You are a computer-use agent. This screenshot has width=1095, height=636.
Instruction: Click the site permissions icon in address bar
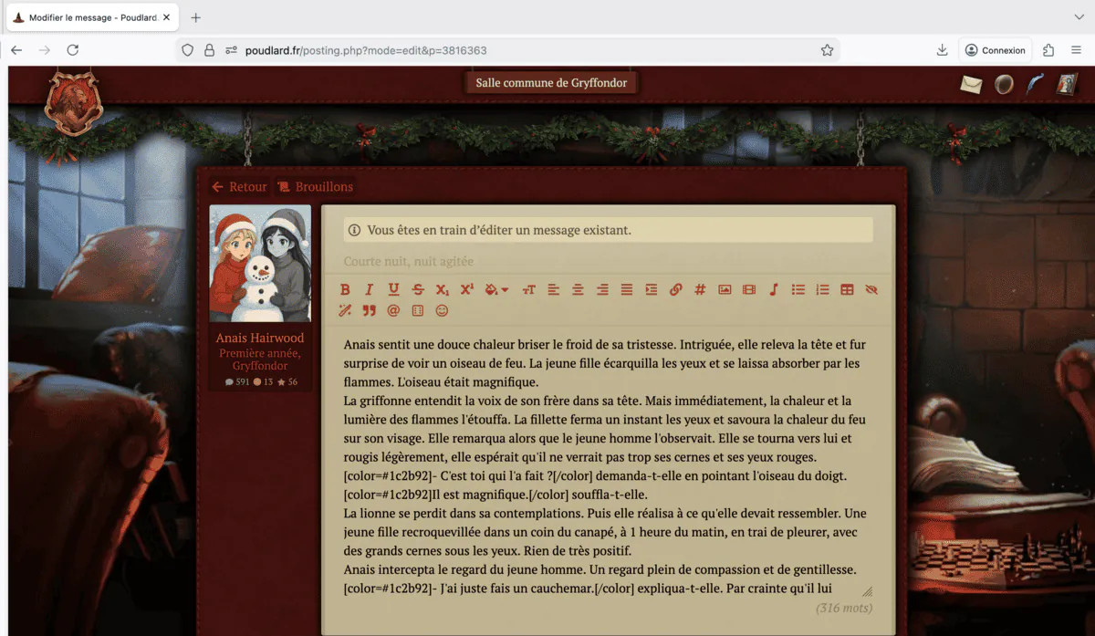point(230,50)
